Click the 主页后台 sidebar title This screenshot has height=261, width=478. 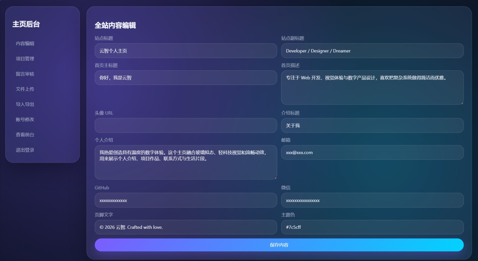[26, 24]
